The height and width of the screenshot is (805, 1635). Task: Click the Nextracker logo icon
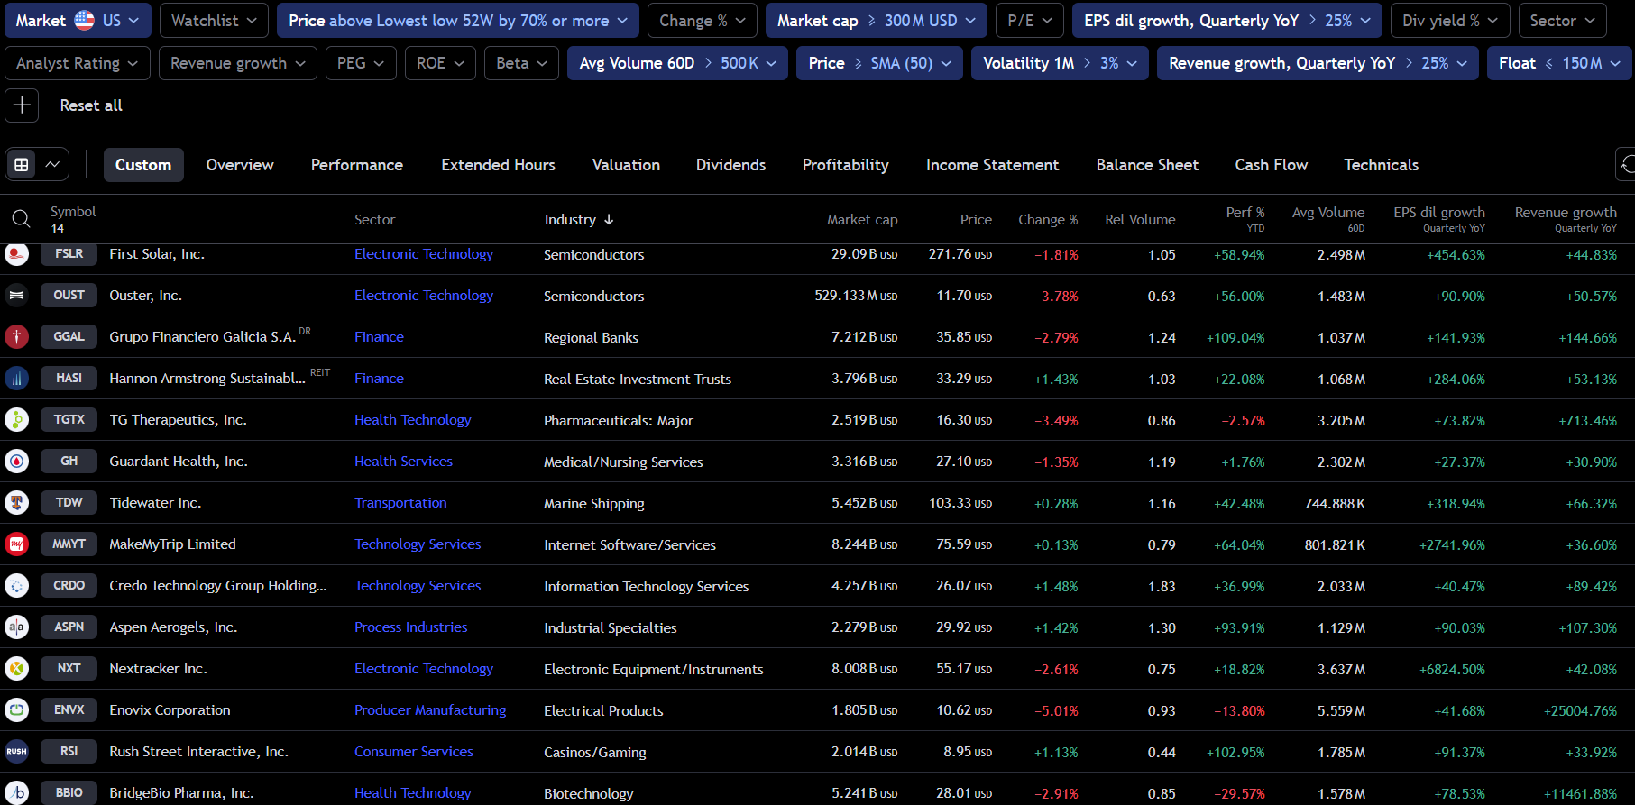coord(16,669)
